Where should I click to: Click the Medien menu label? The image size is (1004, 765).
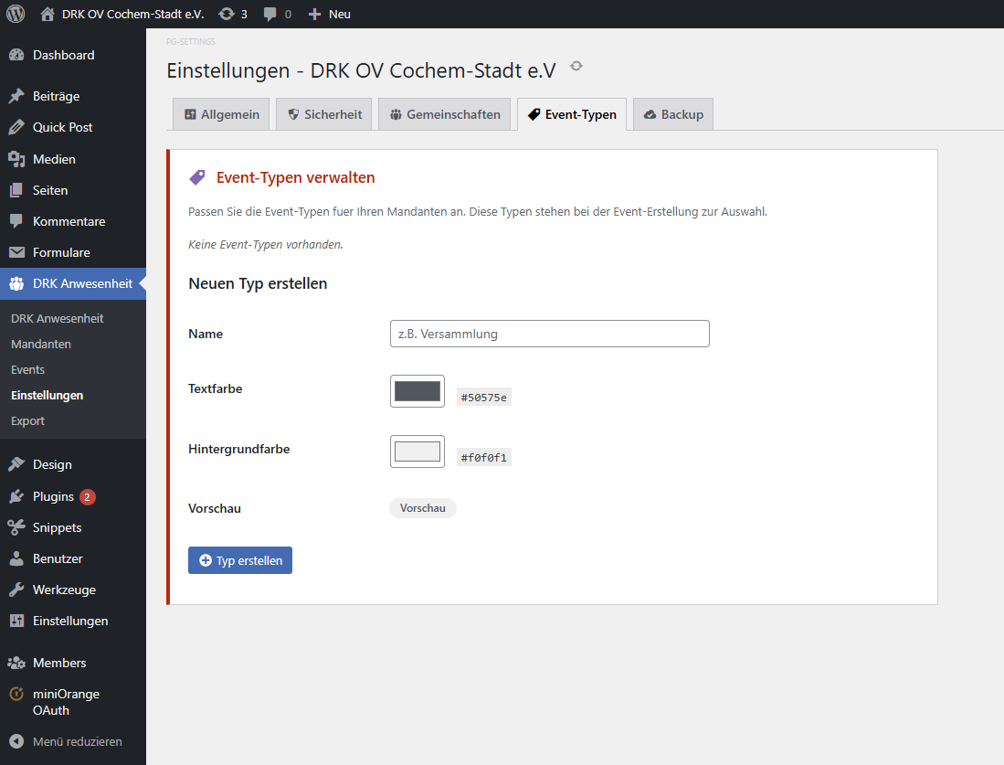click(x=54, y=159)
